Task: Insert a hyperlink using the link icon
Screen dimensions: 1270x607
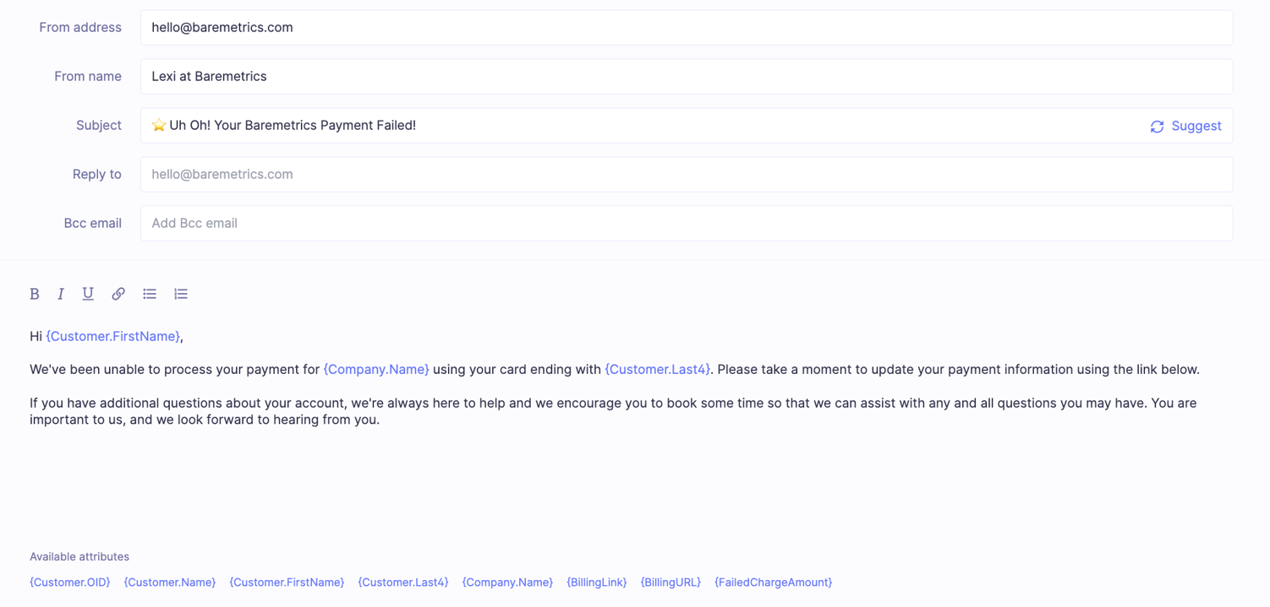Action: [x=118, y=294]
